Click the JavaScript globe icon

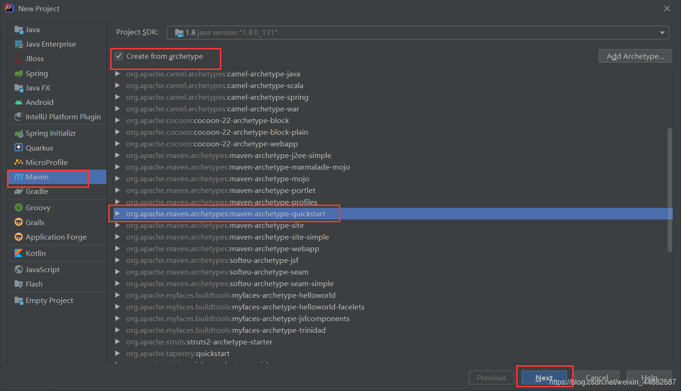coord(19,269)
